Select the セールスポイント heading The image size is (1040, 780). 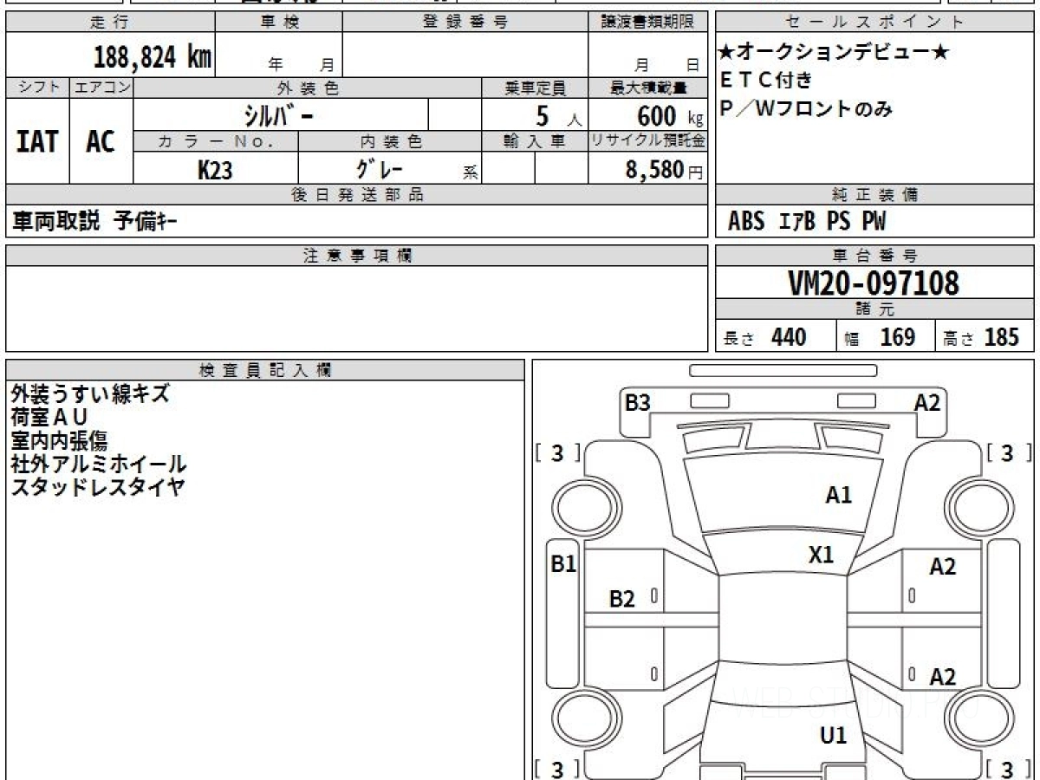tap(874, 23)
